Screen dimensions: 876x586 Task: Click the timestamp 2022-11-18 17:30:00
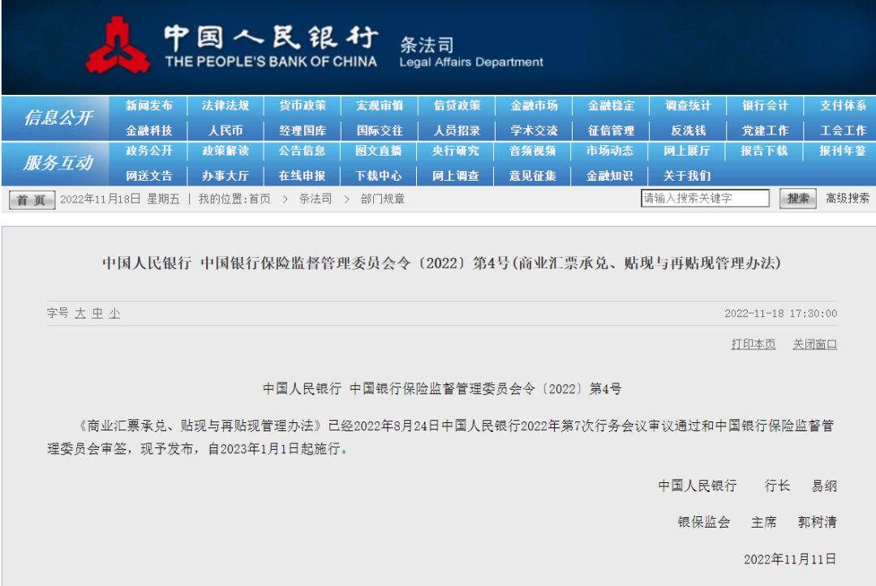[x=781, y=314]
